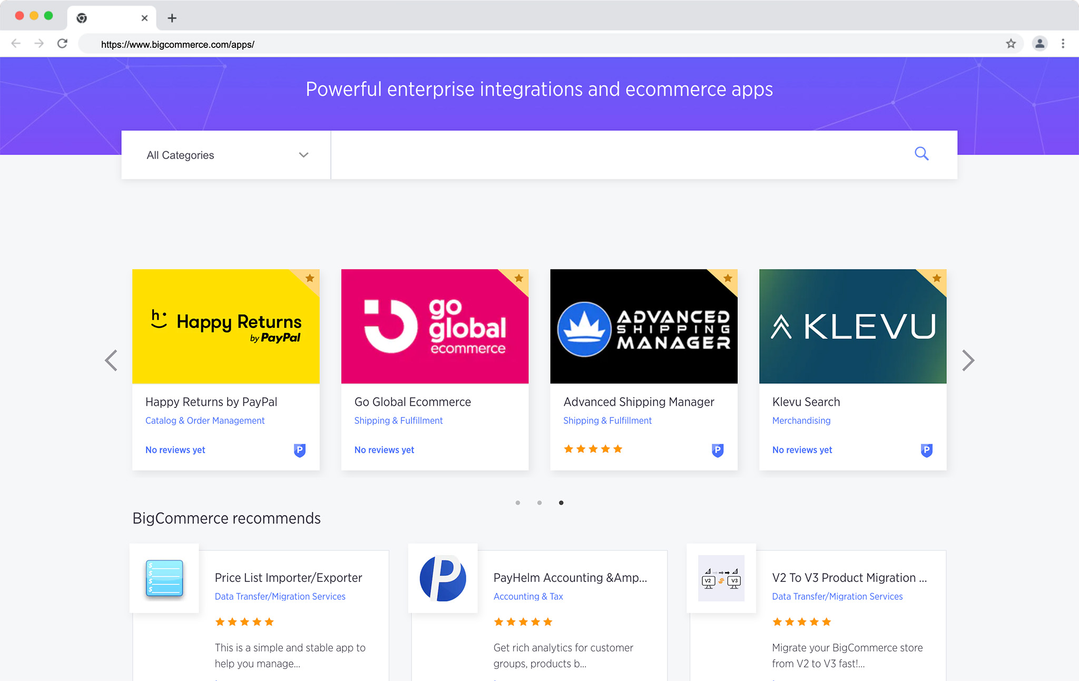Go back in the carousel with the left arrow

[111, 360]
